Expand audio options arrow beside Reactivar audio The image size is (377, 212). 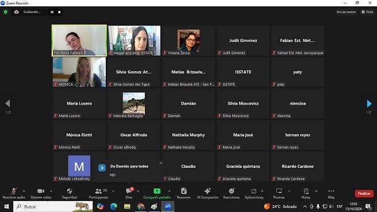pos(24,191)
